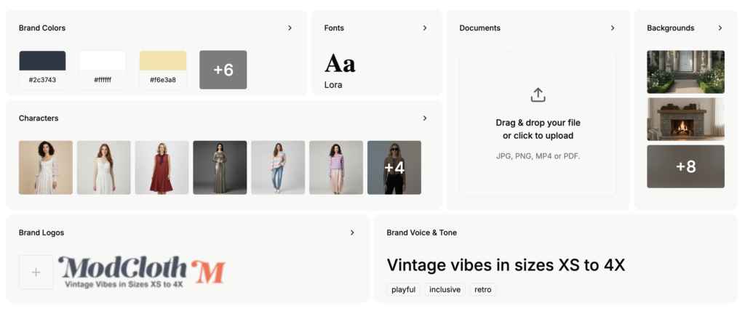The image size is (745, 311).
Task: Select the dark navy #2c3743 swatch
Action: pyautogui.click(x=42, y=70)
